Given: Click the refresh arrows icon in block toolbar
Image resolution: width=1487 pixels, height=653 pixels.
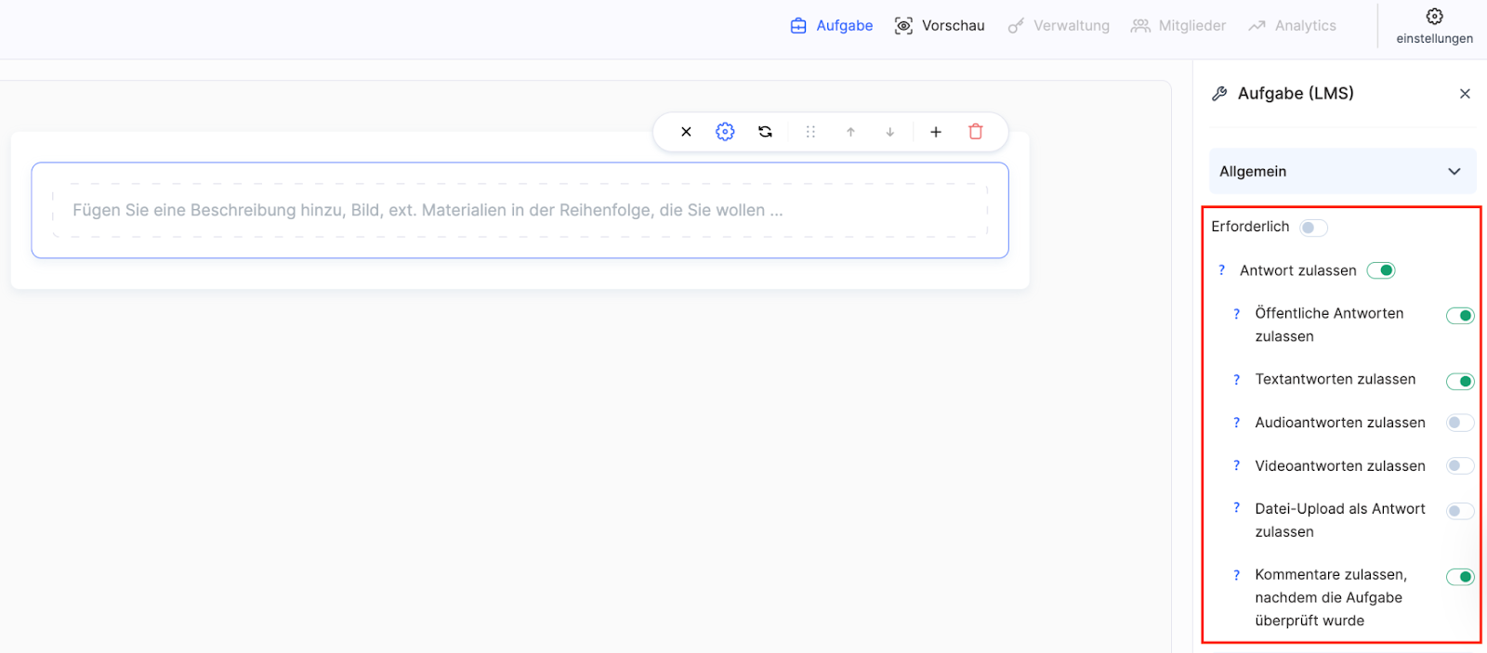Looking at the screenshot, I should click(x=765, y=132).
